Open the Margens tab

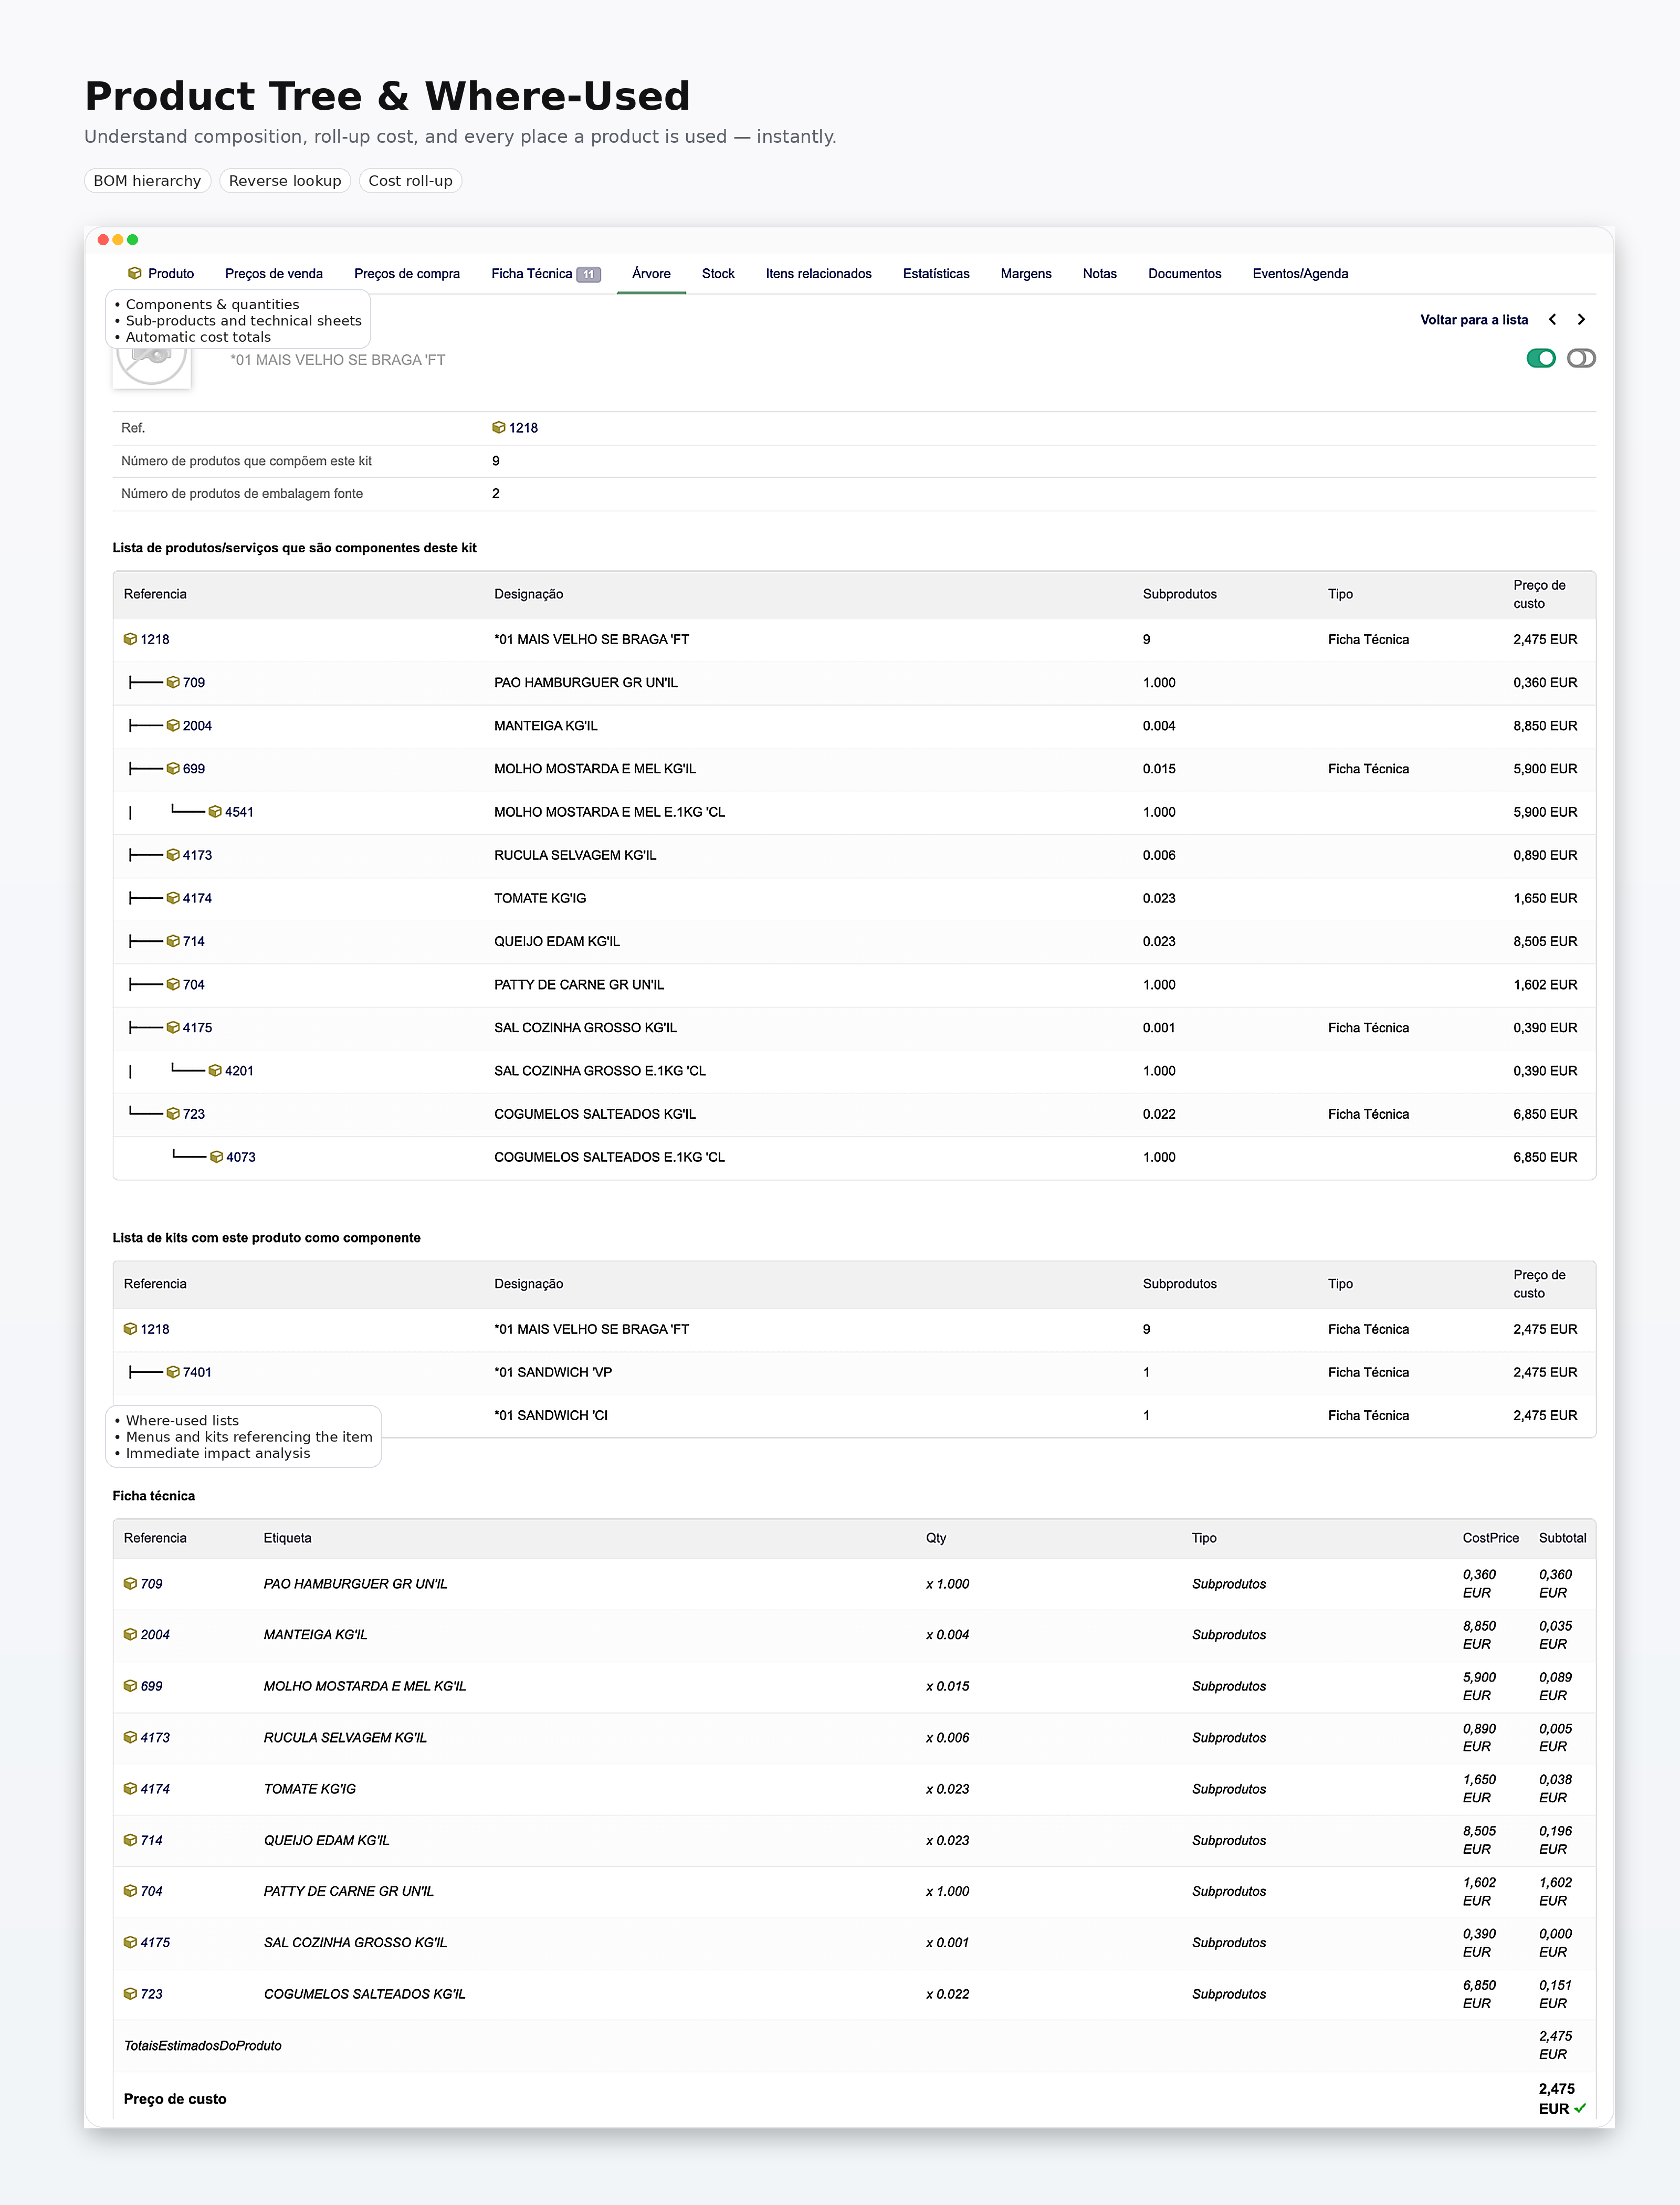click(x=1025, y=273)
